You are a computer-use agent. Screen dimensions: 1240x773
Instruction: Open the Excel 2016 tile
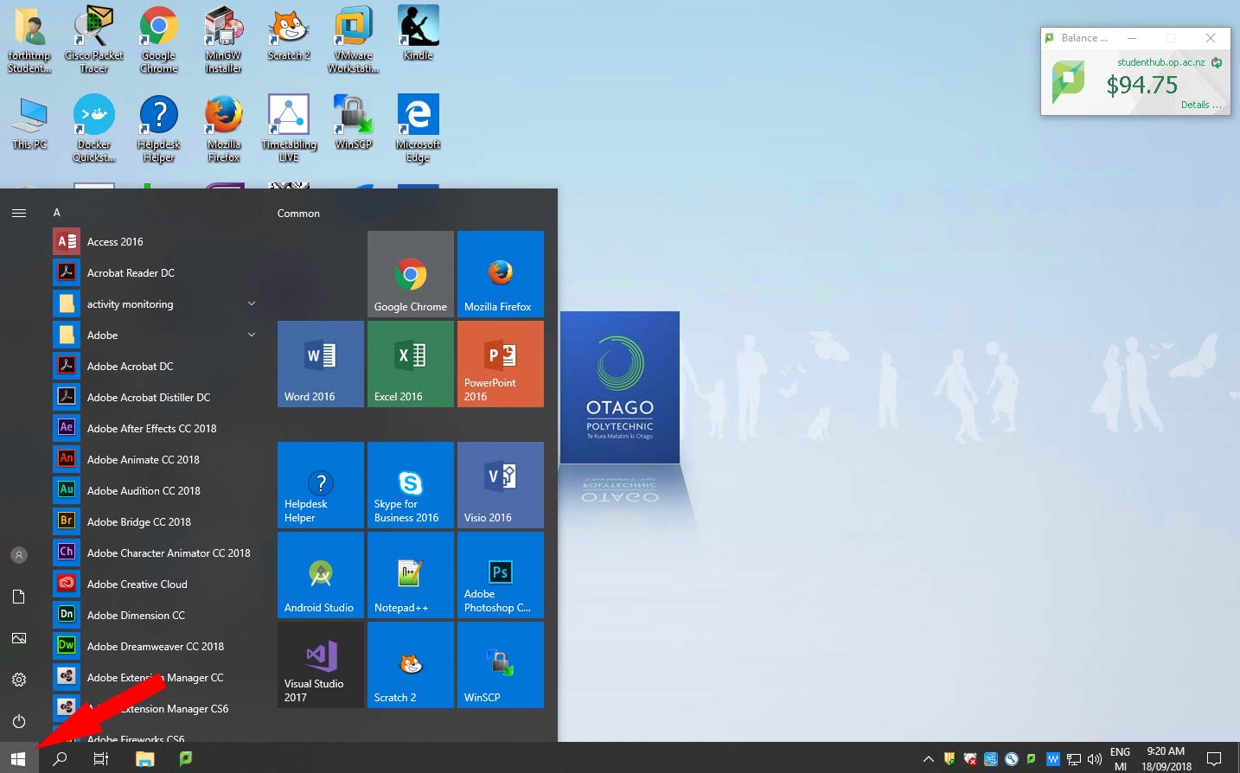pos(411,364)
